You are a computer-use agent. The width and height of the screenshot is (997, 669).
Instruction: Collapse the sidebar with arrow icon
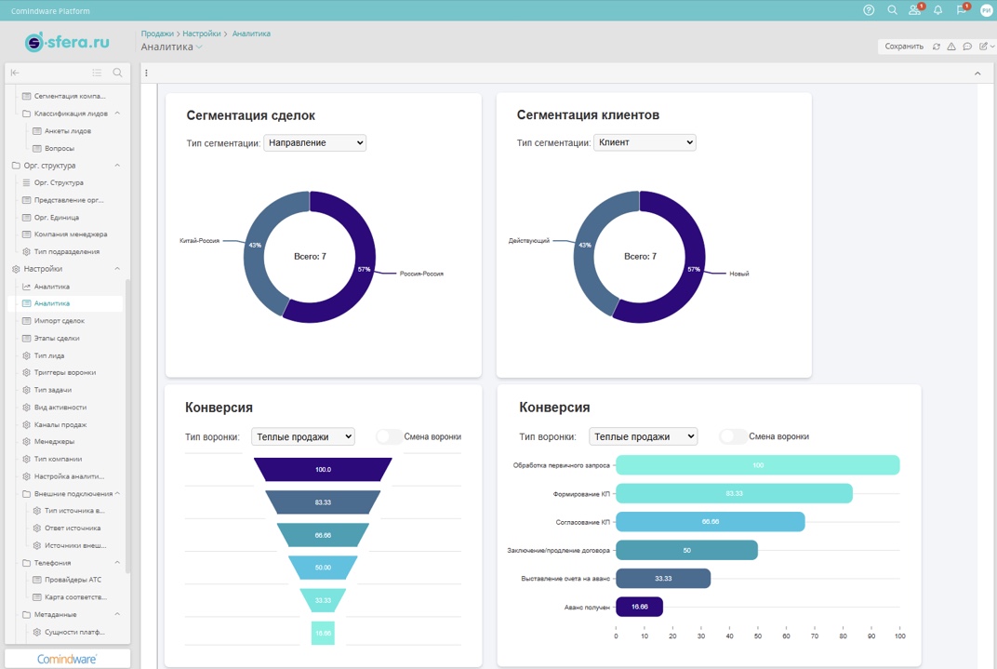point(15,73)
